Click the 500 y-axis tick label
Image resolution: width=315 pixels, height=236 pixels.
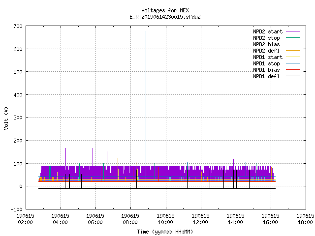tap(18, 72)
